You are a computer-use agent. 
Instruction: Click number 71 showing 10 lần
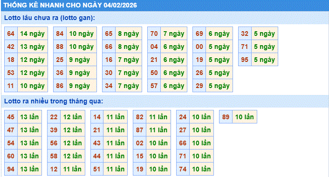(183, 156)
